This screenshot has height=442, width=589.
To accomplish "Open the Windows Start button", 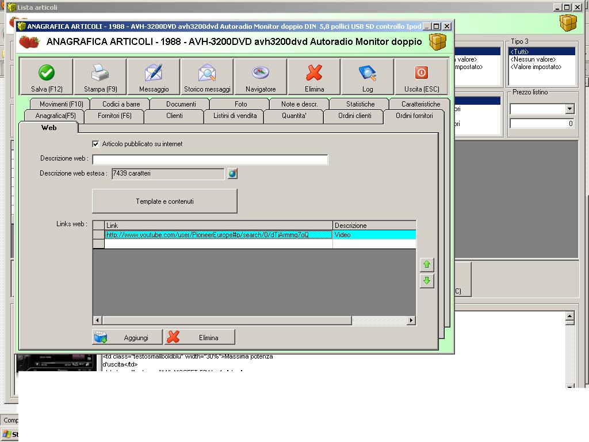I will pyautogui.click(x=10, y=434).
